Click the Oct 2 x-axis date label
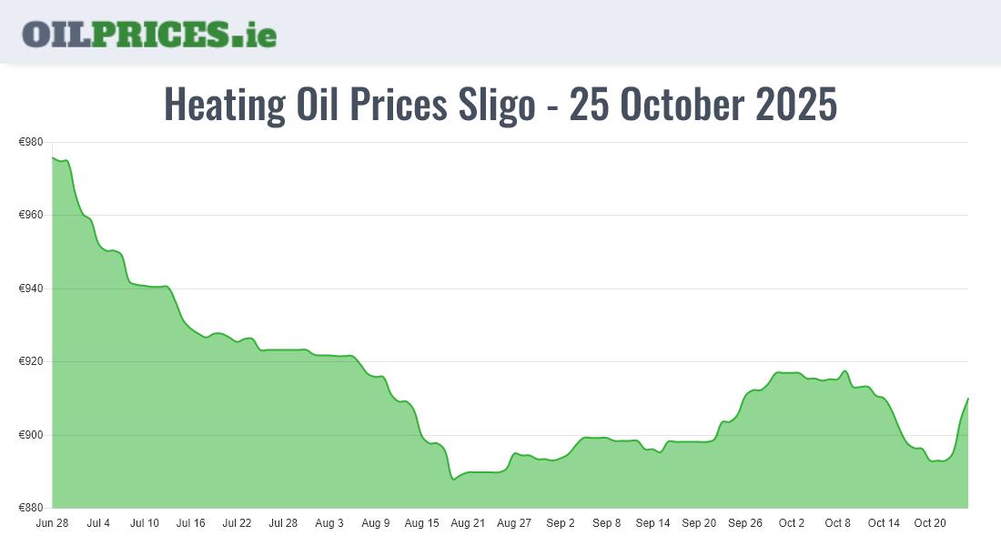 792,523
